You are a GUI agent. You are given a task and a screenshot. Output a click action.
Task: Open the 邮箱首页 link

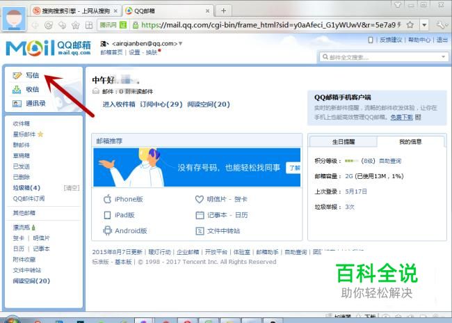[x=111, y=52]
